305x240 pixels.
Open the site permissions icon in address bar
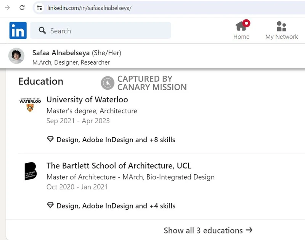(39, 7)
